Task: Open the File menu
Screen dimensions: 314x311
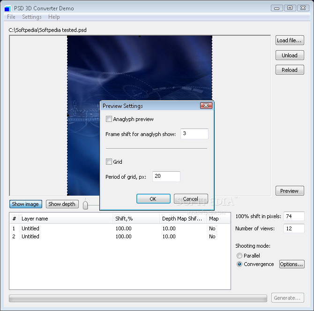Action: [x=11, y=17]
